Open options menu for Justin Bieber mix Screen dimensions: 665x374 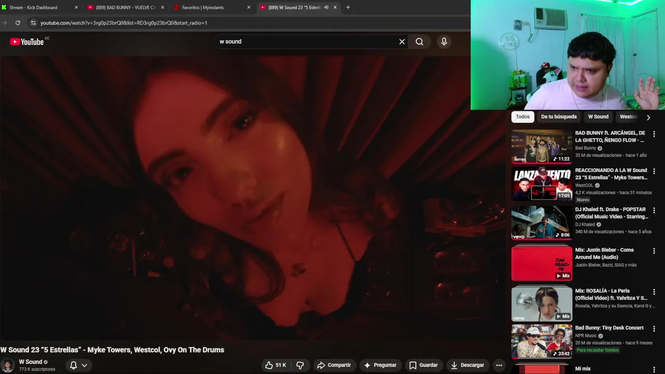[654, 251]
